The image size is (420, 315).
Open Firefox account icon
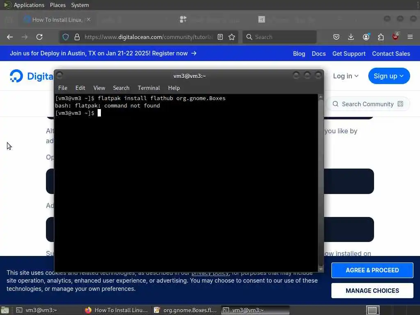pyautogui.click(x=366, y=37)
